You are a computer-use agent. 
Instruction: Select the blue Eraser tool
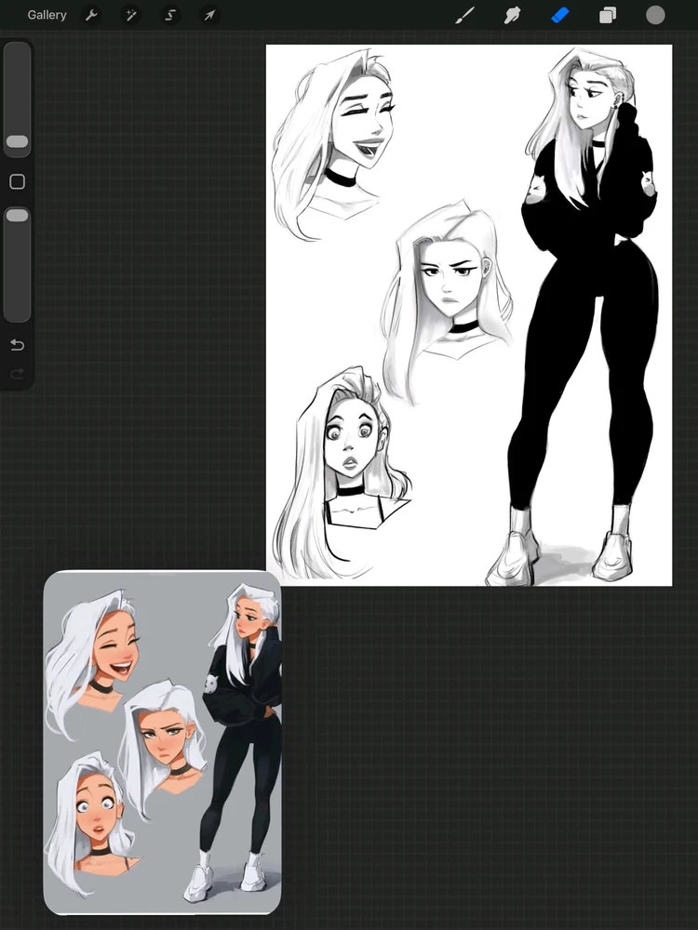[x=560, y=16]
